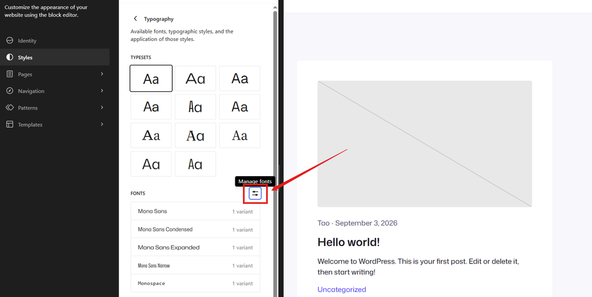The image size is (592, 297).
Task: Click the Identity icon in the sidebar
Action: 10,41
